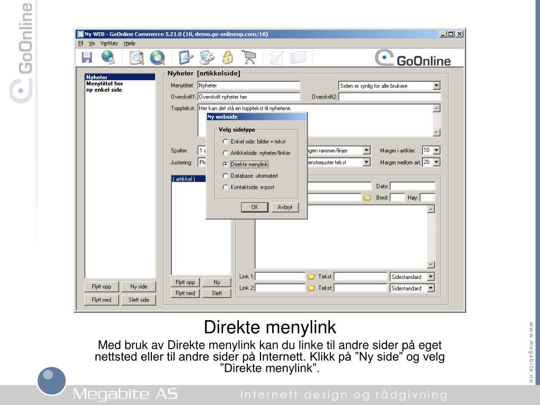Click the Dato input field
This screenshot has height=405, width=540.
412,186
